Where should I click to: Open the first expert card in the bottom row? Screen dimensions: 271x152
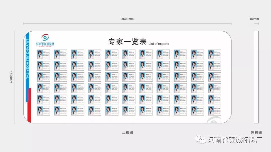pyautogui.click(x=43, y=111)
